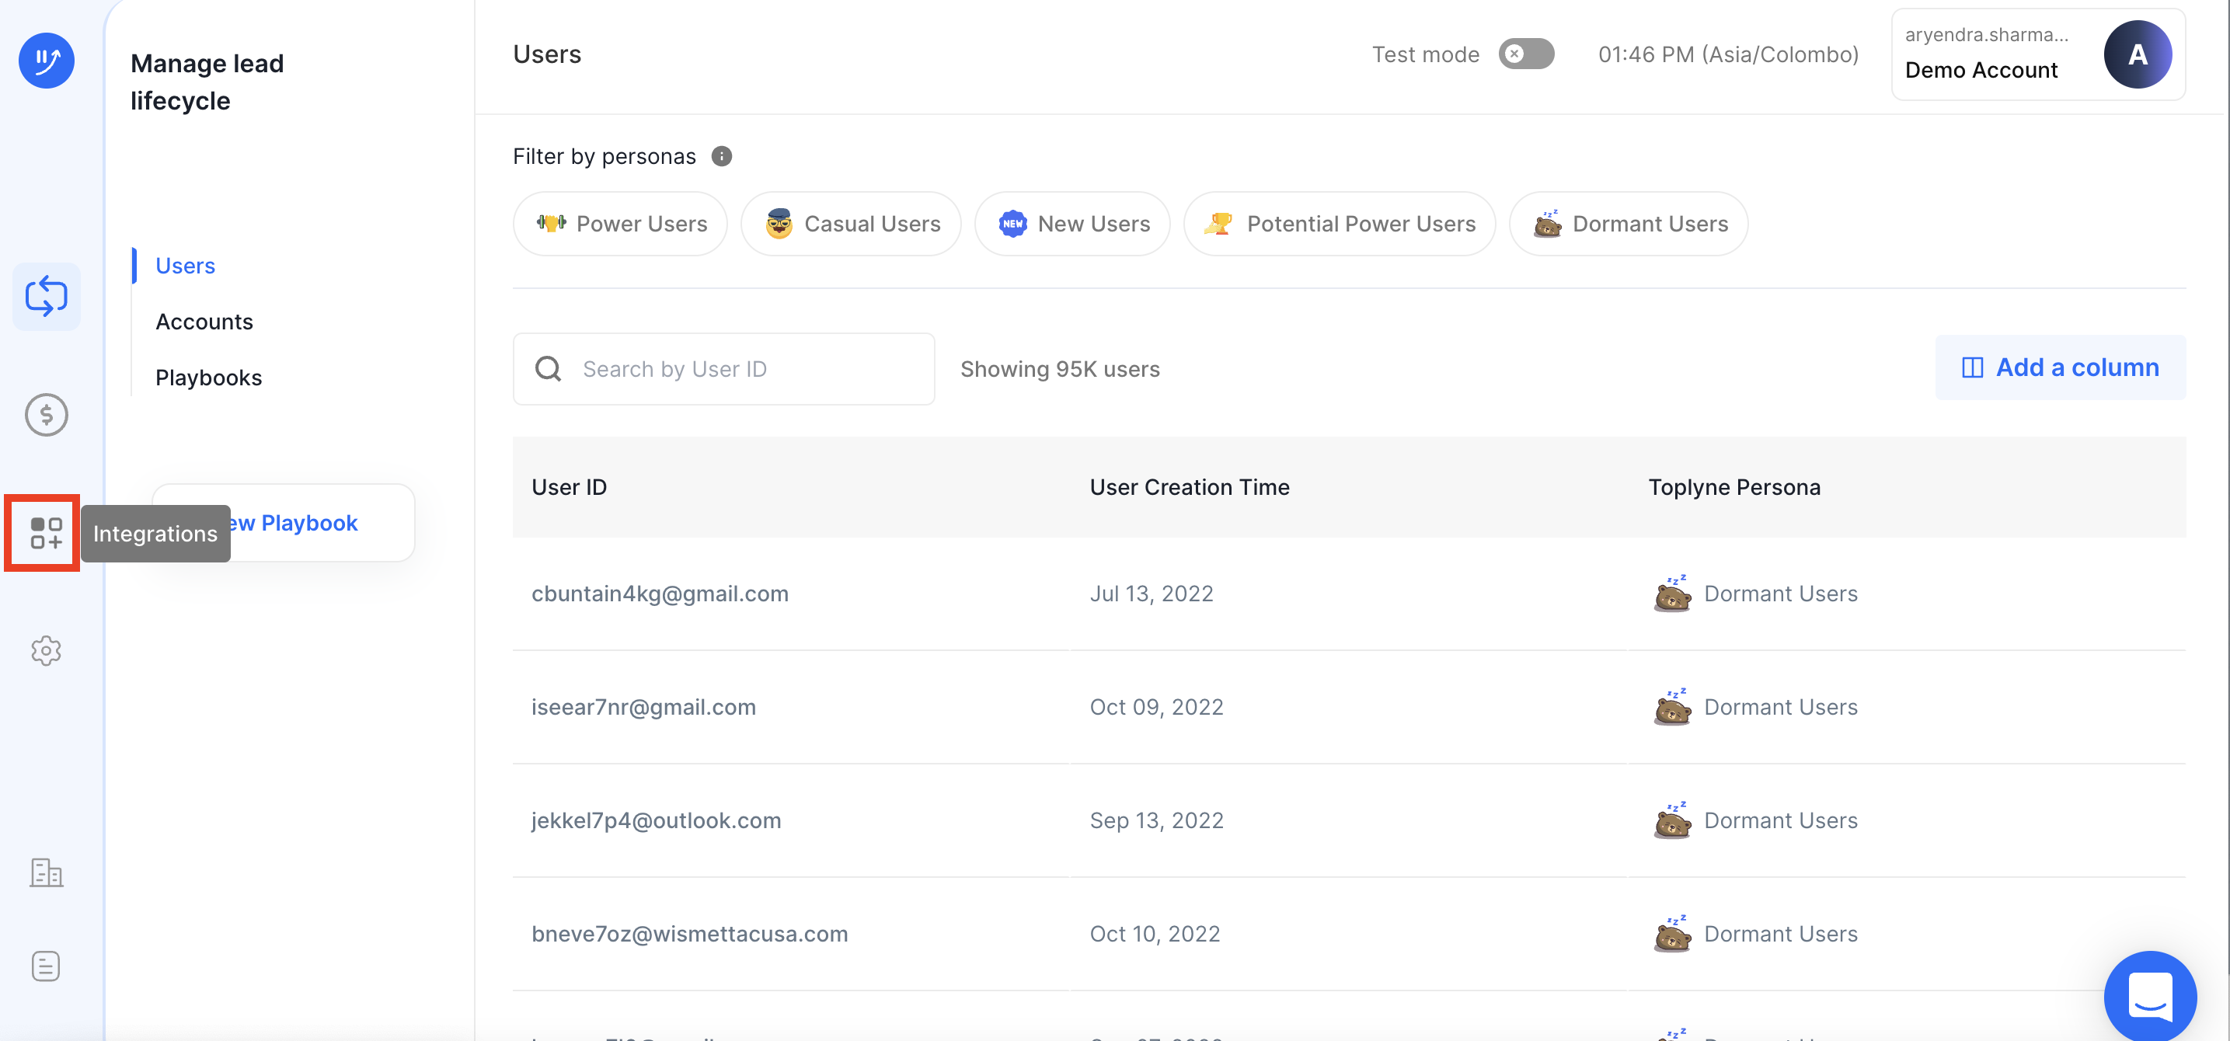Open the chat support bubble
Screen dimensions: 2230x1041
coord(2149,996)
